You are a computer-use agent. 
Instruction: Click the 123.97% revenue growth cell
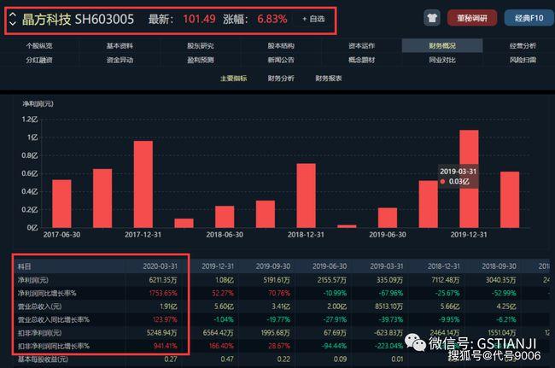pyautogui.click(x=165, y=319)
